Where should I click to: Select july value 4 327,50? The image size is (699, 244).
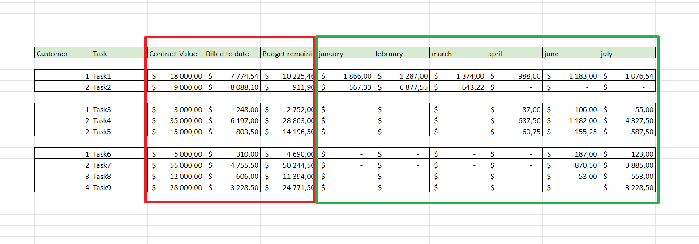(x=627, y=120)
